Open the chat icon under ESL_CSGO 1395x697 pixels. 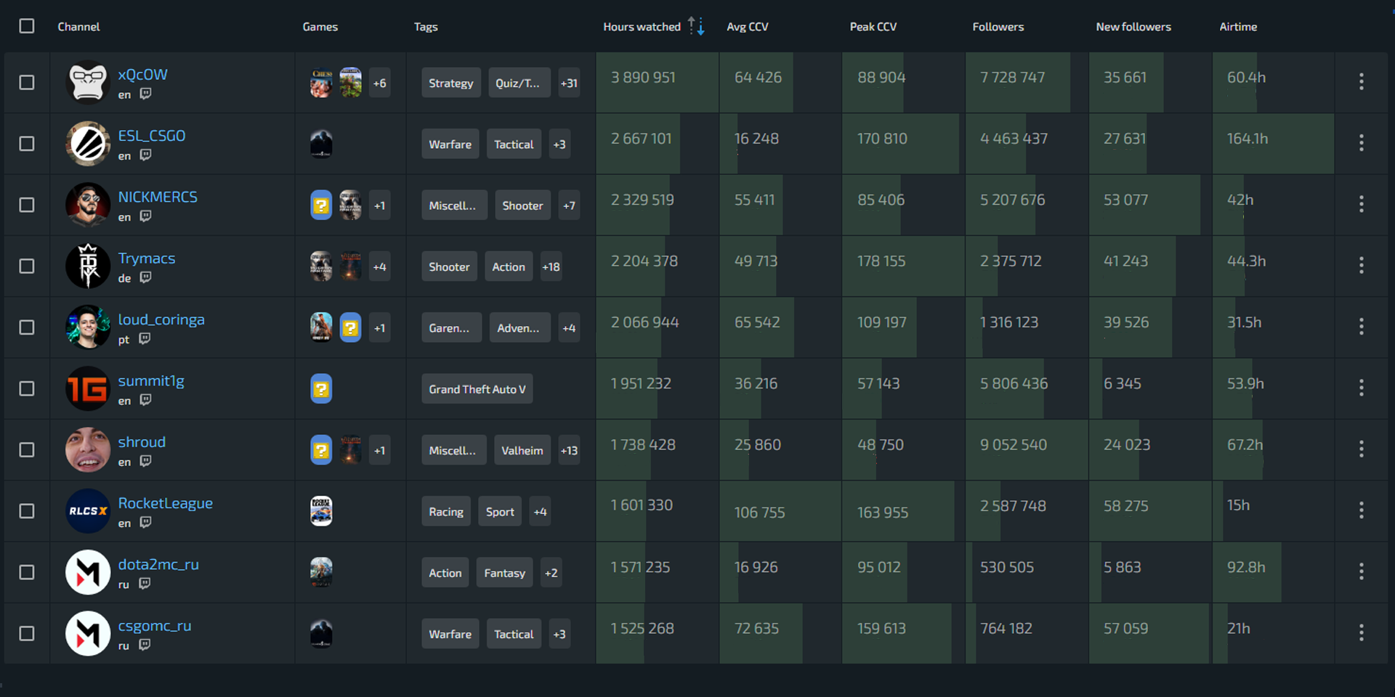(x=145, y=155)
